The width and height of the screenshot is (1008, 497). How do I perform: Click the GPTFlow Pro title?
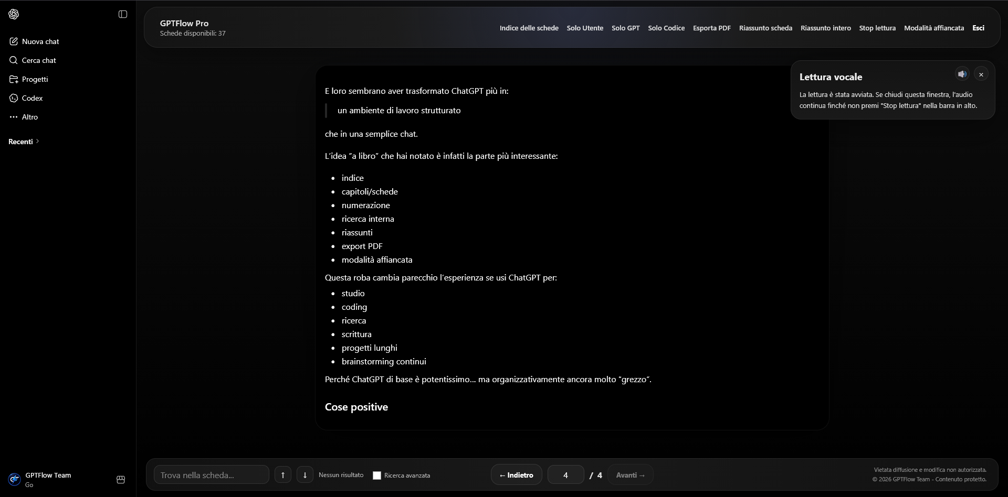click(x=184, y=23)
